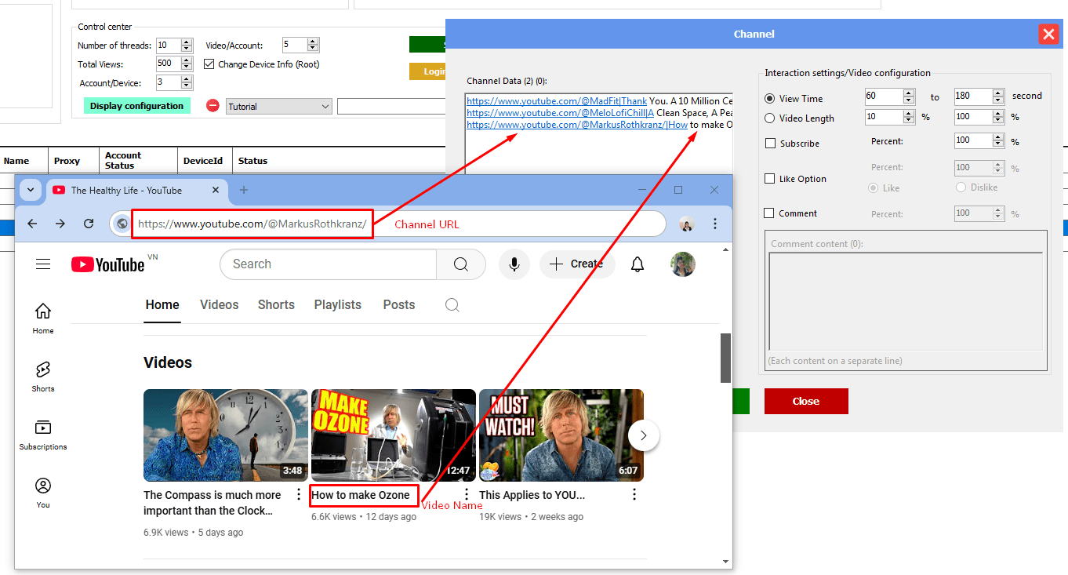Open the YouTube account avatar menu
The width and height of the screenshot is (1068, 575).
tap(683, 264)
